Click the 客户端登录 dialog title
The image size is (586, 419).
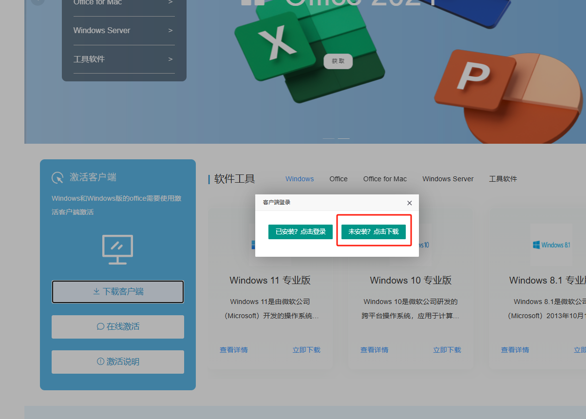click(x=277, y=202)
